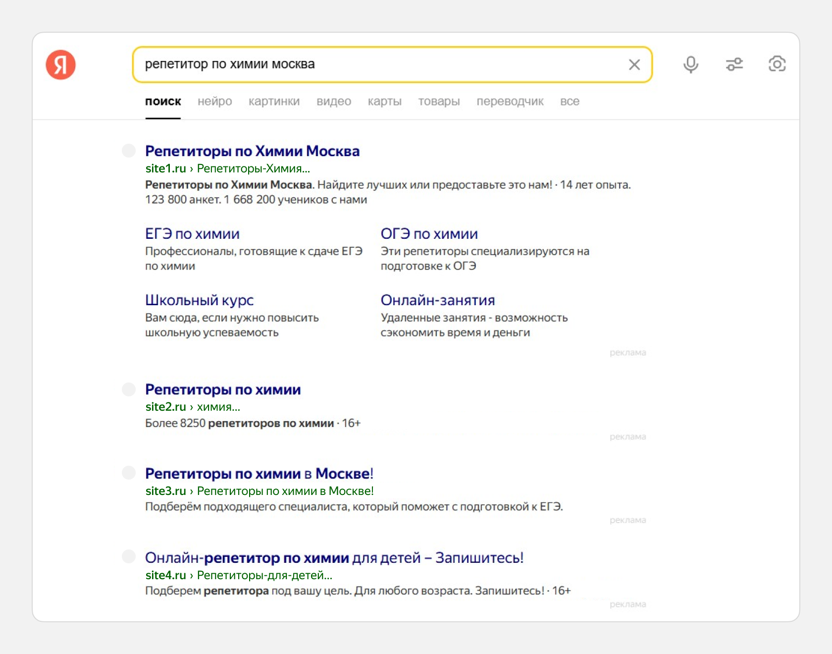Click the favicon beside site1.ru result
The height and width of the screenshot is (654, 832).
pos(129,151)
